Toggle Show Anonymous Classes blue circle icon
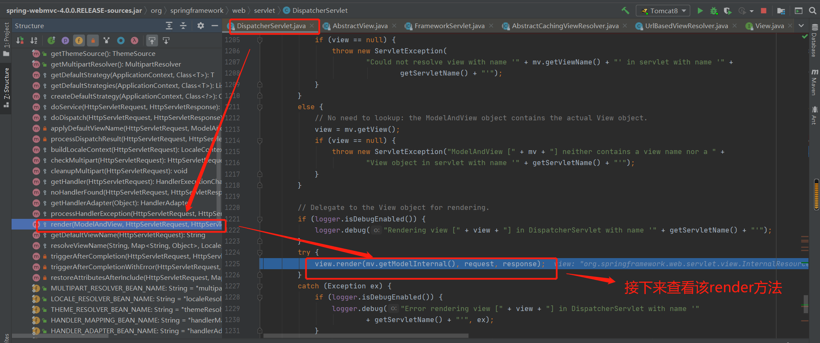 pyautogui.click(x=121, y=41)
